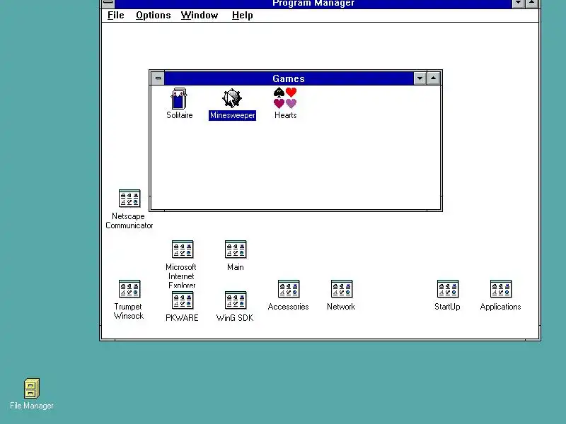
Task: Open the Program Manager control menu box
Action: pyautogui.click(x=108, y=4)
